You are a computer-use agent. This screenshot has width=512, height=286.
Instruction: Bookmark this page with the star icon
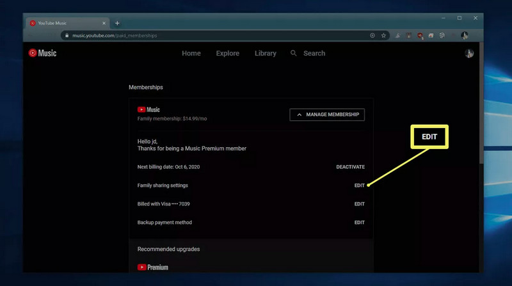coord(383,35)
